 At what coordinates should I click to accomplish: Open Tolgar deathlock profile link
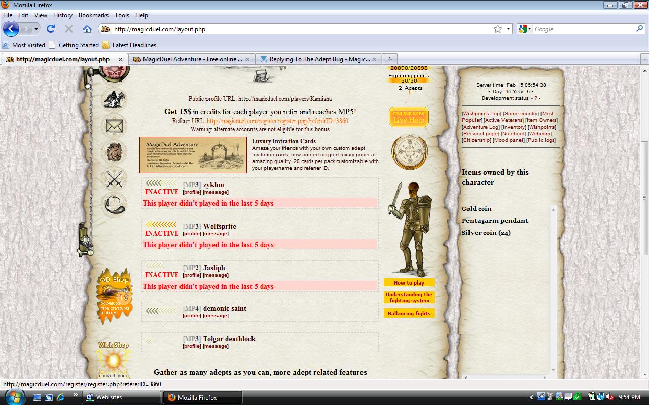(192, 346)
